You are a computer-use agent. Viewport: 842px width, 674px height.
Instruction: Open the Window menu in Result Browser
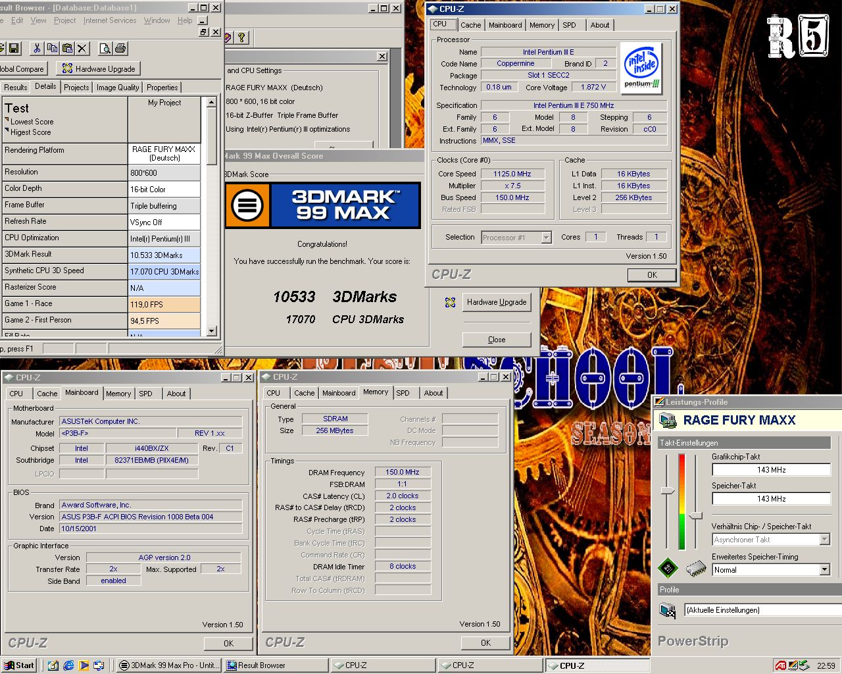pyautogui.click(x=157, y=20)
